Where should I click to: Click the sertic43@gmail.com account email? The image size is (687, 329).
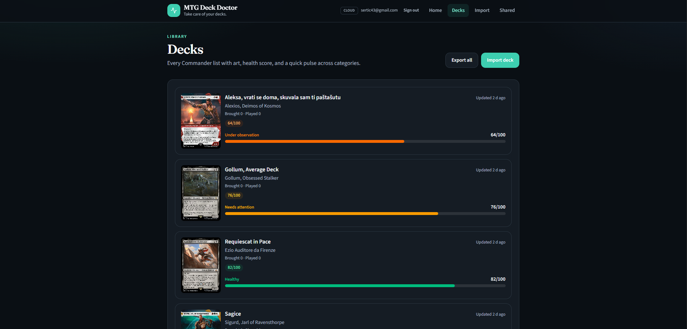point(379,10)
